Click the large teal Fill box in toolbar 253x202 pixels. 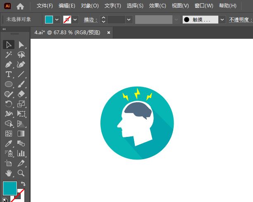tap(10, 188)
